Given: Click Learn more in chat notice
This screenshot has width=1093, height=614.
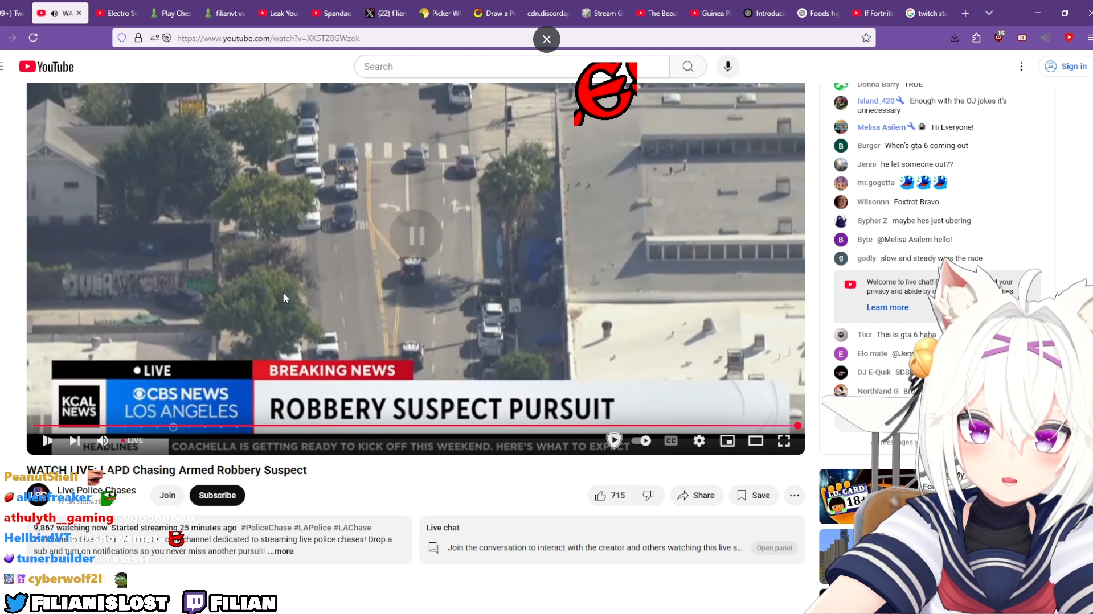Looking at the screenshot, I should [887, 307].
